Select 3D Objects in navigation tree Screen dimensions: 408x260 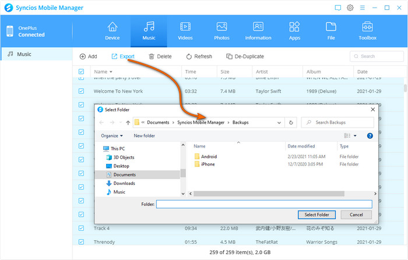(120, 157)
